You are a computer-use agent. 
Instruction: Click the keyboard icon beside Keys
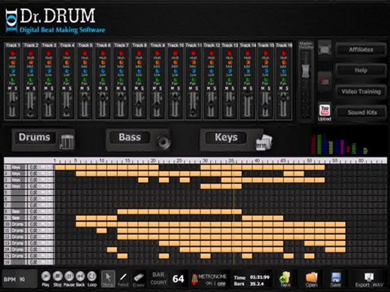264,142
